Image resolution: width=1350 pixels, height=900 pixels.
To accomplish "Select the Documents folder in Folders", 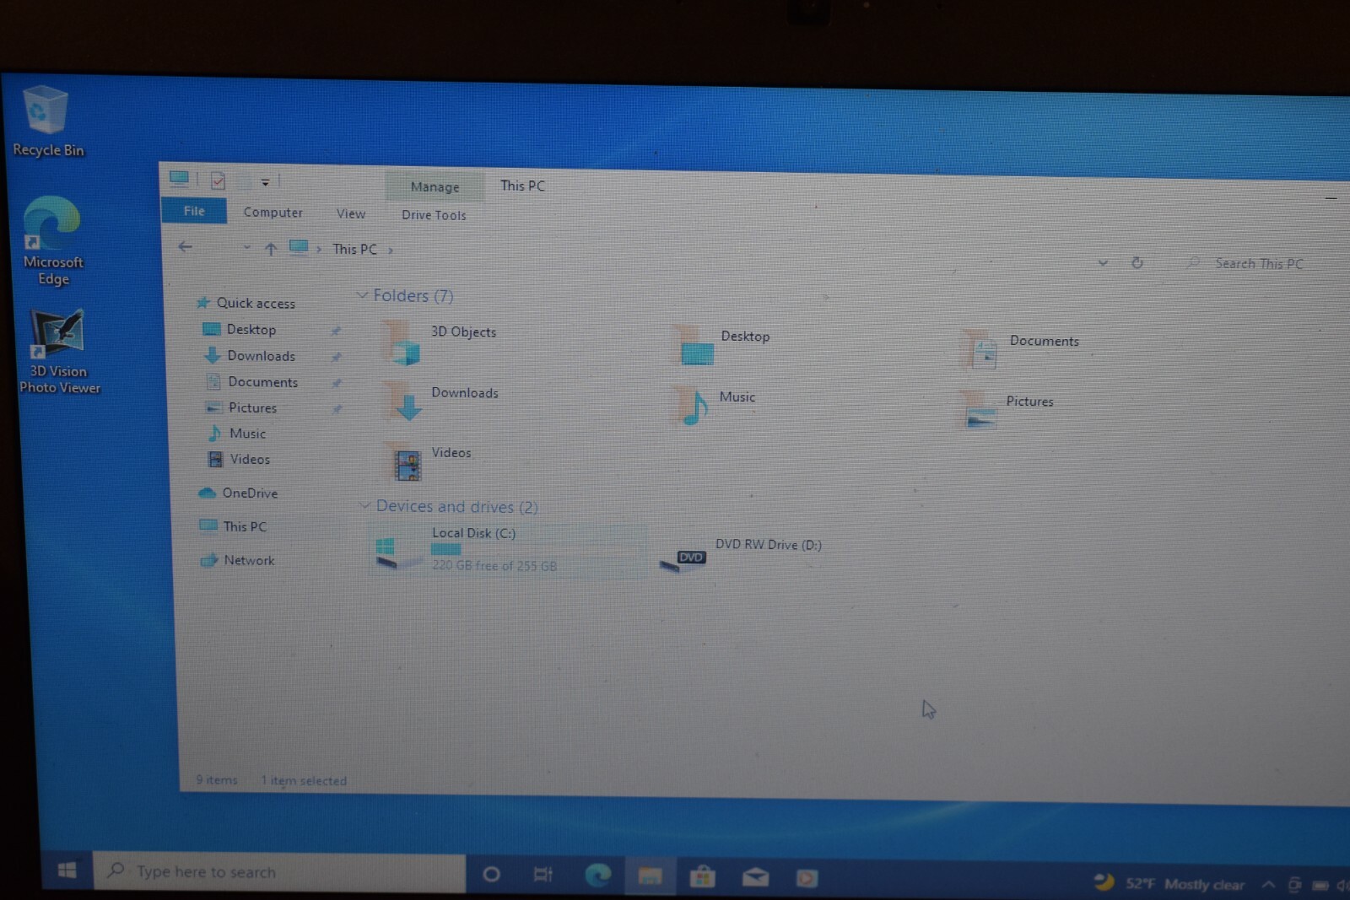I will coord(1019,348).
